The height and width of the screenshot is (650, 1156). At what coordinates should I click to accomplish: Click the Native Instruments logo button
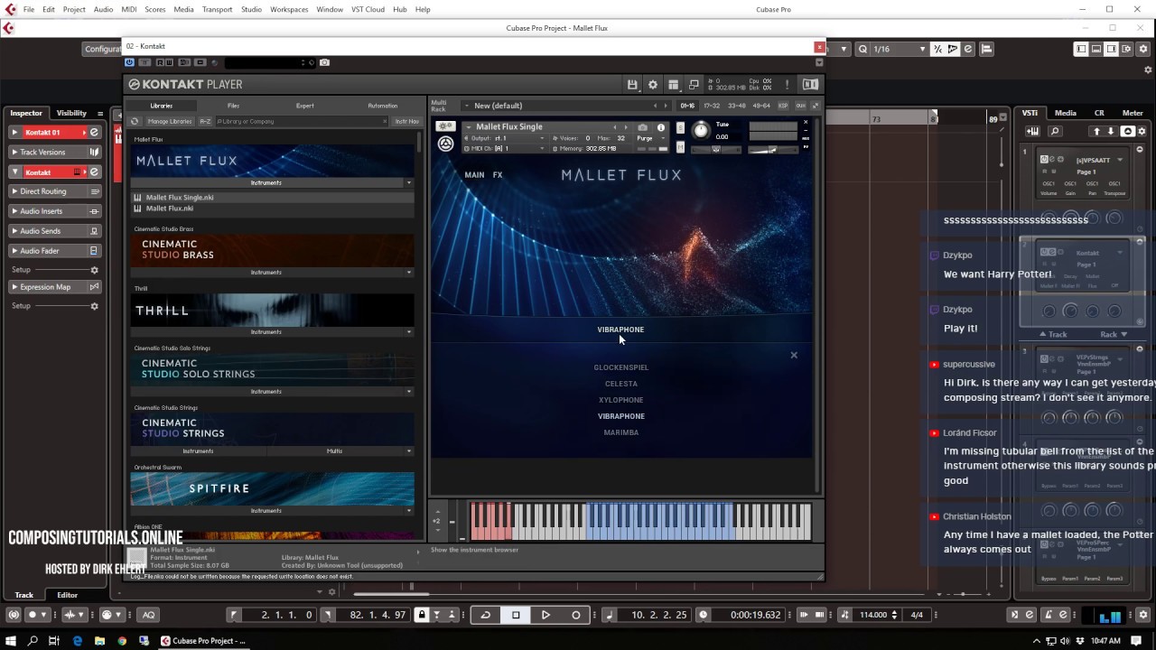pyautogui.click(x=810, y=84)
